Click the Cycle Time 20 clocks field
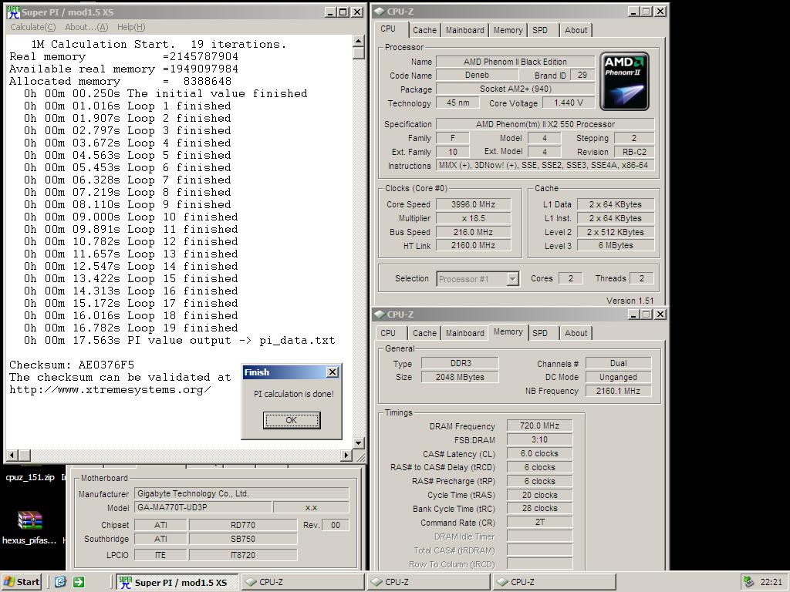 (539, 495)
